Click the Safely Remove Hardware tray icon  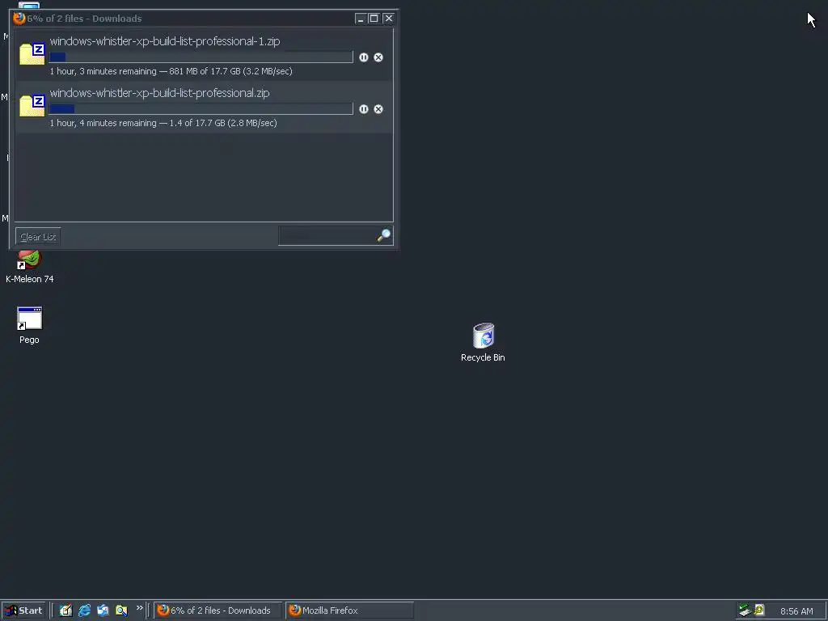point(745,610)
